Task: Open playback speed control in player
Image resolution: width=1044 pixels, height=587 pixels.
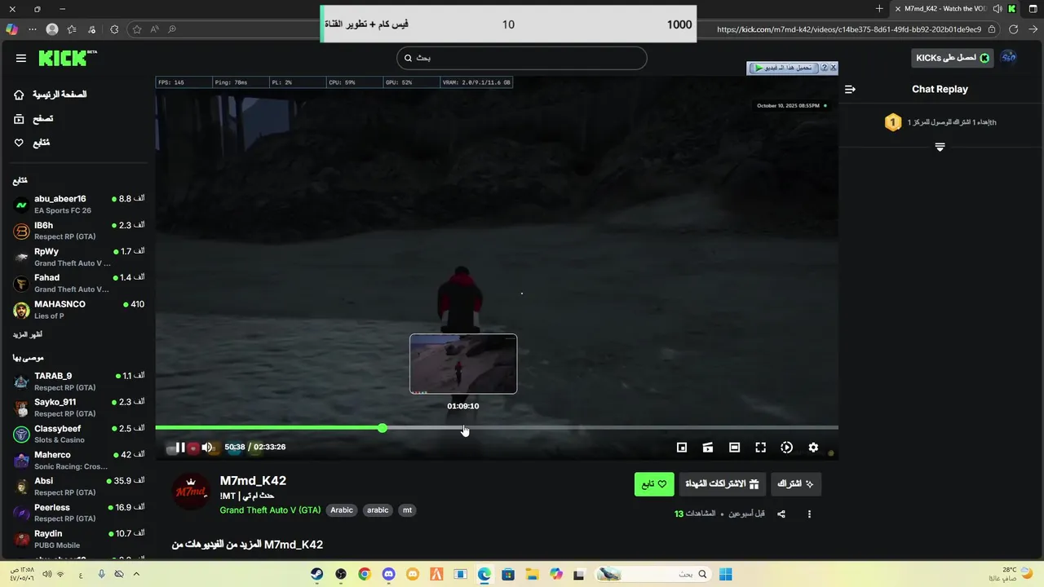Action: (x=786, y=447)
